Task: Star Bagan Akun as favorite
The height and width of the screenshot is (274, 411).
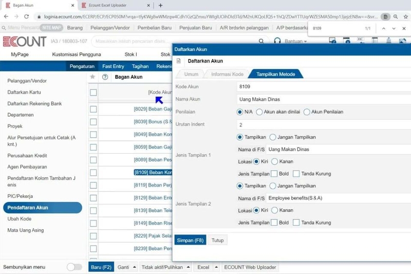Action: tap(92, 77)
